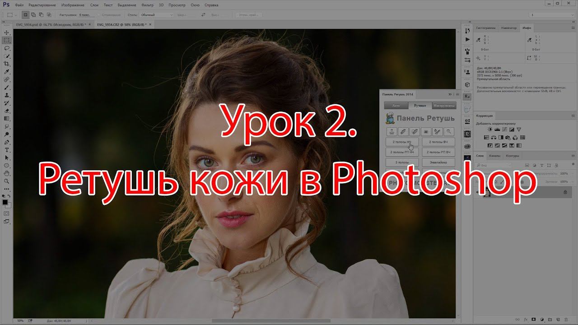Viewport: 578px width, 325px height.
Task: Select the Crop tool
Action: click(x=7, y=64)
